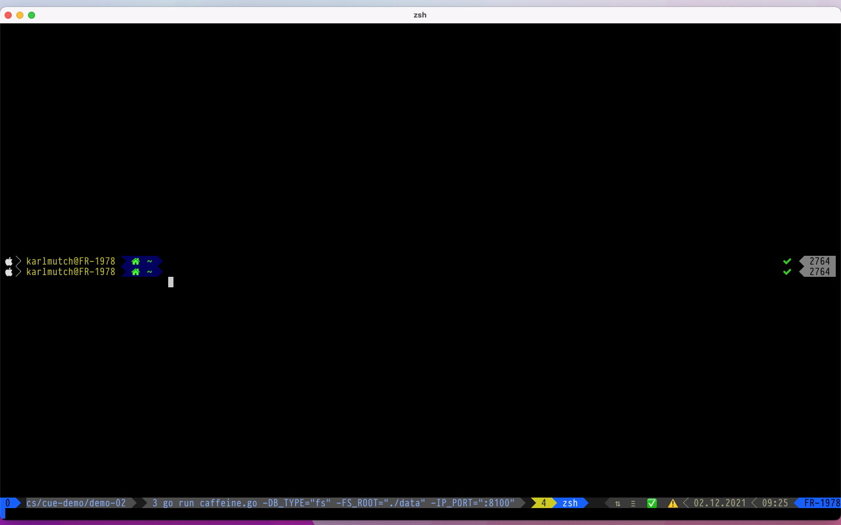
Task: Click the hamburger lines icon in the status bar
Action: click(633, 503)
